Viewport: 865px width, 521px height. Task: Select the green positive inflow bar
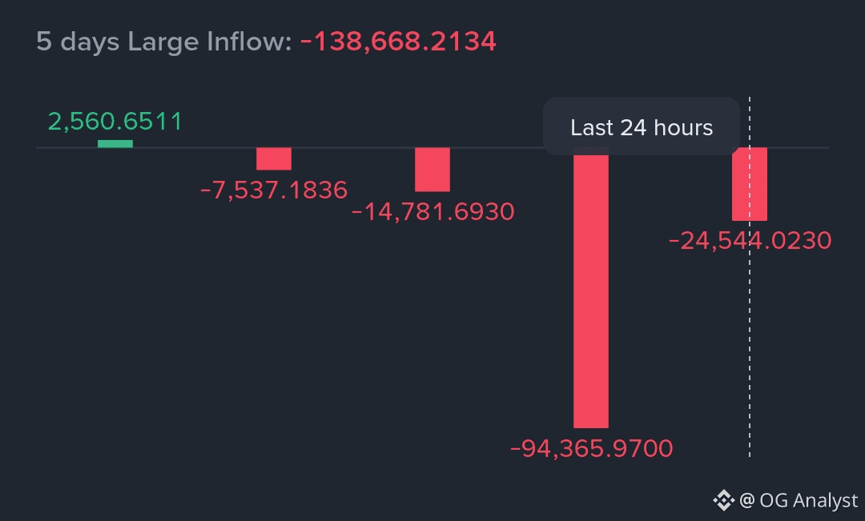(x=115, y=143)
